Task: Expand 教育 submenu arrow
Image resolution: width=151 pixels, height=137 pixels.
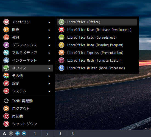Action: tap(49, 38)
